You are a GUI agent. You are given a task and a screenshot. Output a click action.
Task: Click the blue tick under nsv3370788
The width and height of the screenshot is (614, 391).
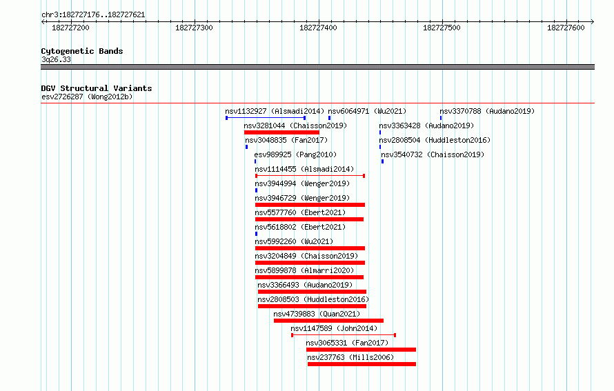click(441, 118)
